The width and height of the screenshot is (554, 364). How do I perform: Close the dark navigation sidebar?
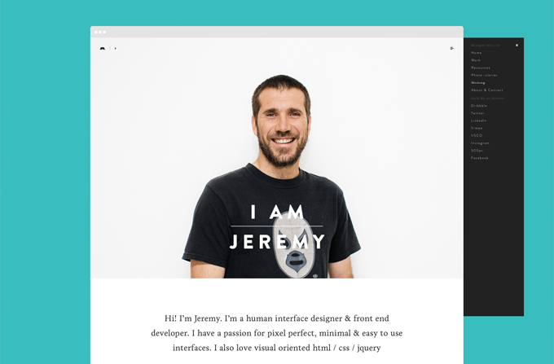(x=517, y=45)
